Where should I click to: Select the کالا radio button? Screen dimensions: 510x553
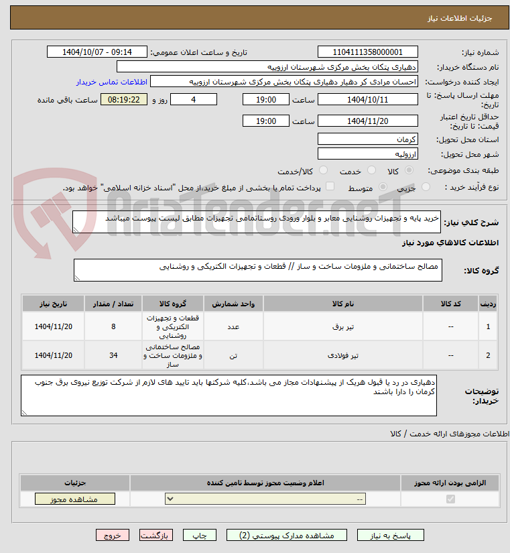[x=409, y=170]
